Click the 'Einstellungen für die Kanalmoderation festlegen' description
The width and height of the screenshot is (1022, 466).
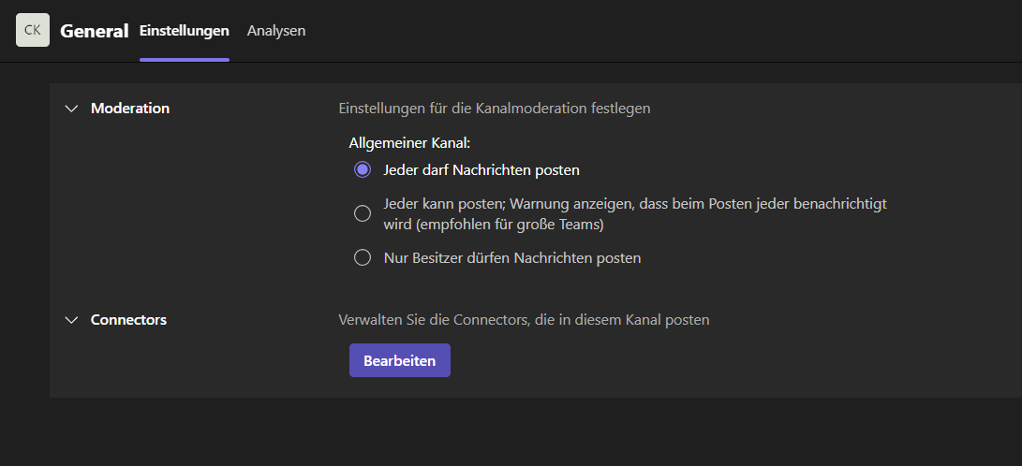point(495,109)
